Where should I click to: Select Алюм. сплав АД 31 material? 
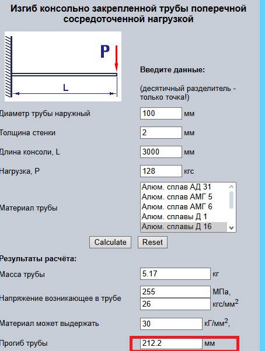point(184,187)
